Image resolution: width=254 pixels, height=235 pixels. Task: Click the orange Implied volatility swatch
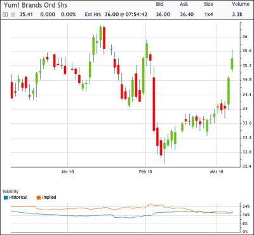coord(39,198)
